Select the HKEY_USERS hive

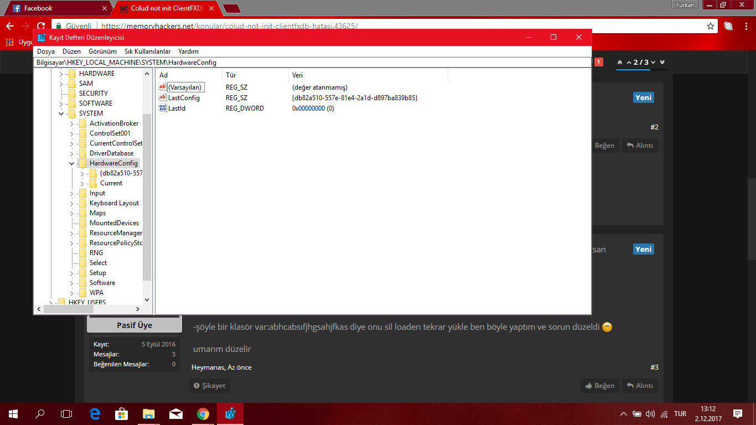pos(87,302)
